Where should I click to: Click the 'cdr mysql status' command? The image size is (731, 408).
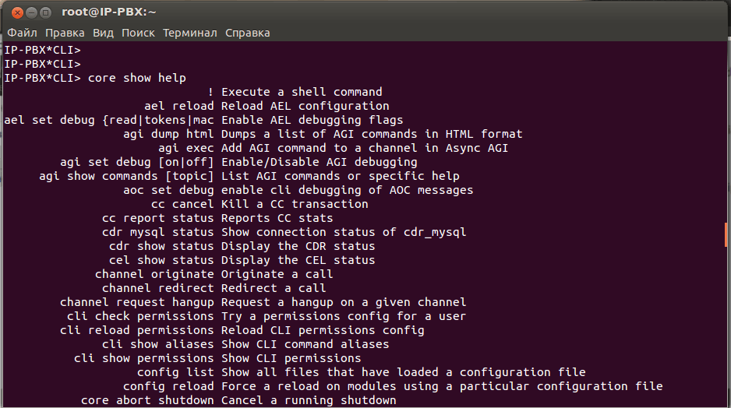tap(157, 232)
